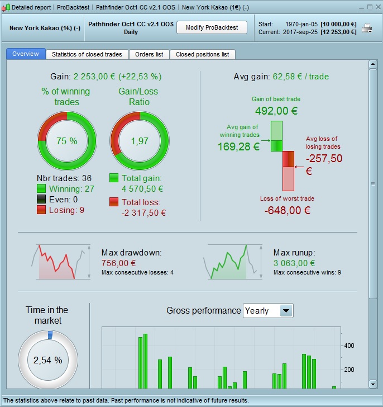Click the New York Kakao (1€) (-) header label

click(45, 28)
